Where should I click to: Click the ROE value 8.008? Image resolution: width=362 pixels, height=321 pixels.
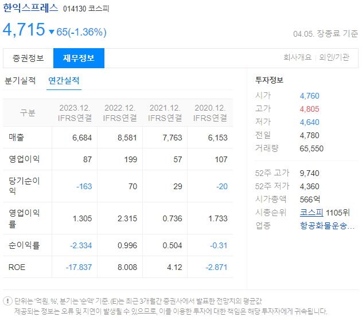127,267
